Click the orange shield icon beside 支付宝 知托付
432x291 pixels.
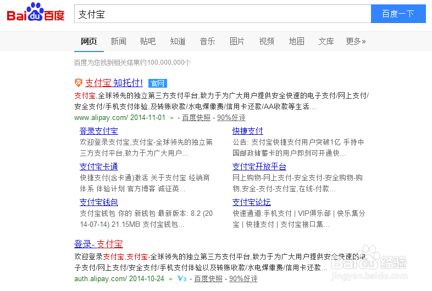tap(79, 82)
